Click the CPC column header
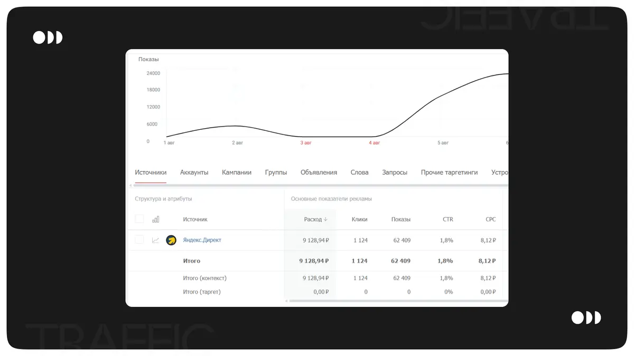The image size is (634, 356). pyautogui.click(x=490, y=219)
